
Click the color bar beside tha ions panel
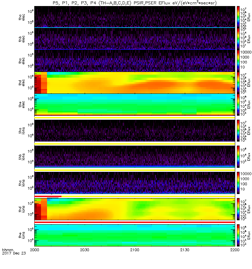(238, 131)
